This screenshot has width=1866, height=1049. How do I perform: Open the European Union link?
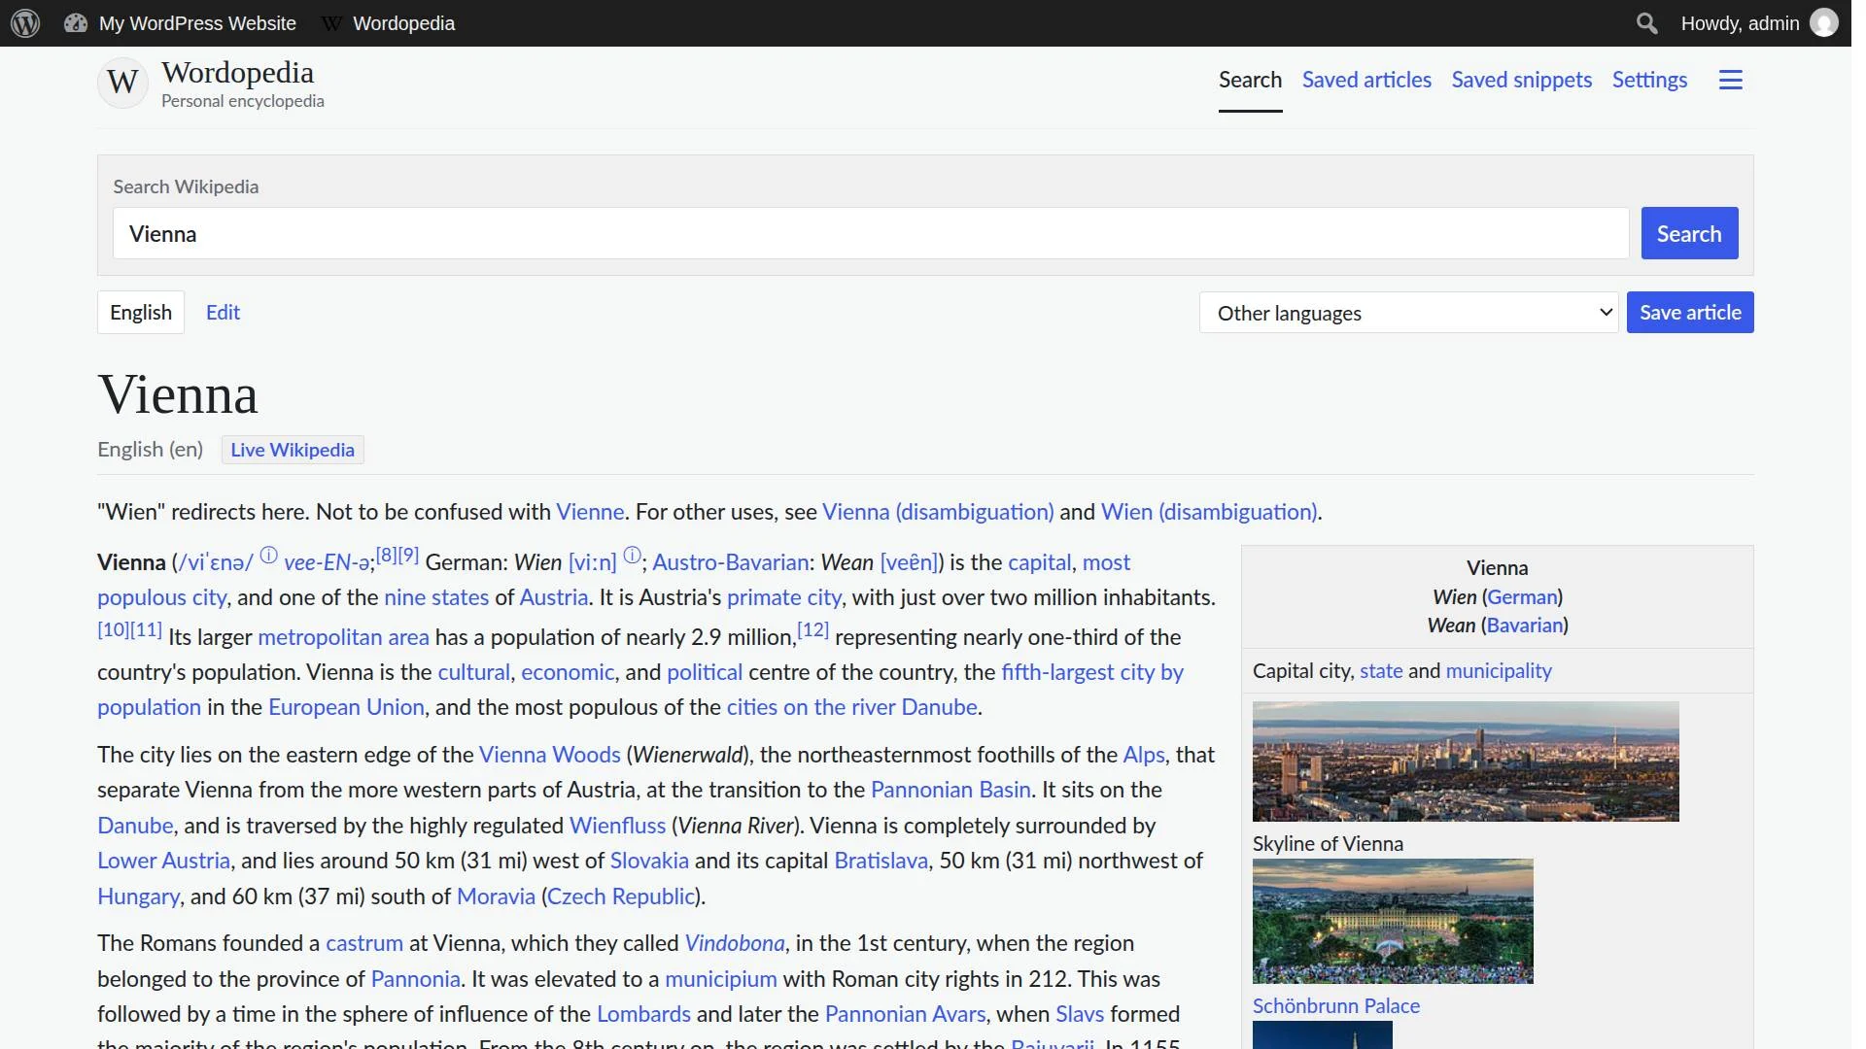click(346, 707)
